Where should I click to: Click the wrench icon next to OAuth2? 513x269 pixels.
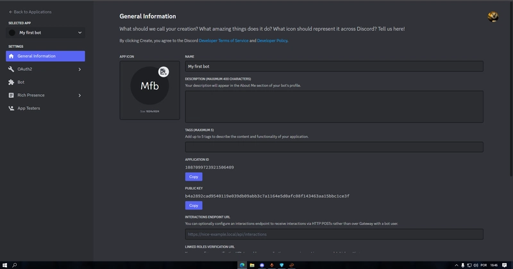pyautogui.click(x=11, y=69)
